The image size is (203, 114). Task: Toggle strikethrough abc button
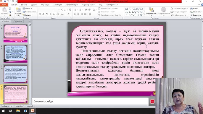(54, 14)
